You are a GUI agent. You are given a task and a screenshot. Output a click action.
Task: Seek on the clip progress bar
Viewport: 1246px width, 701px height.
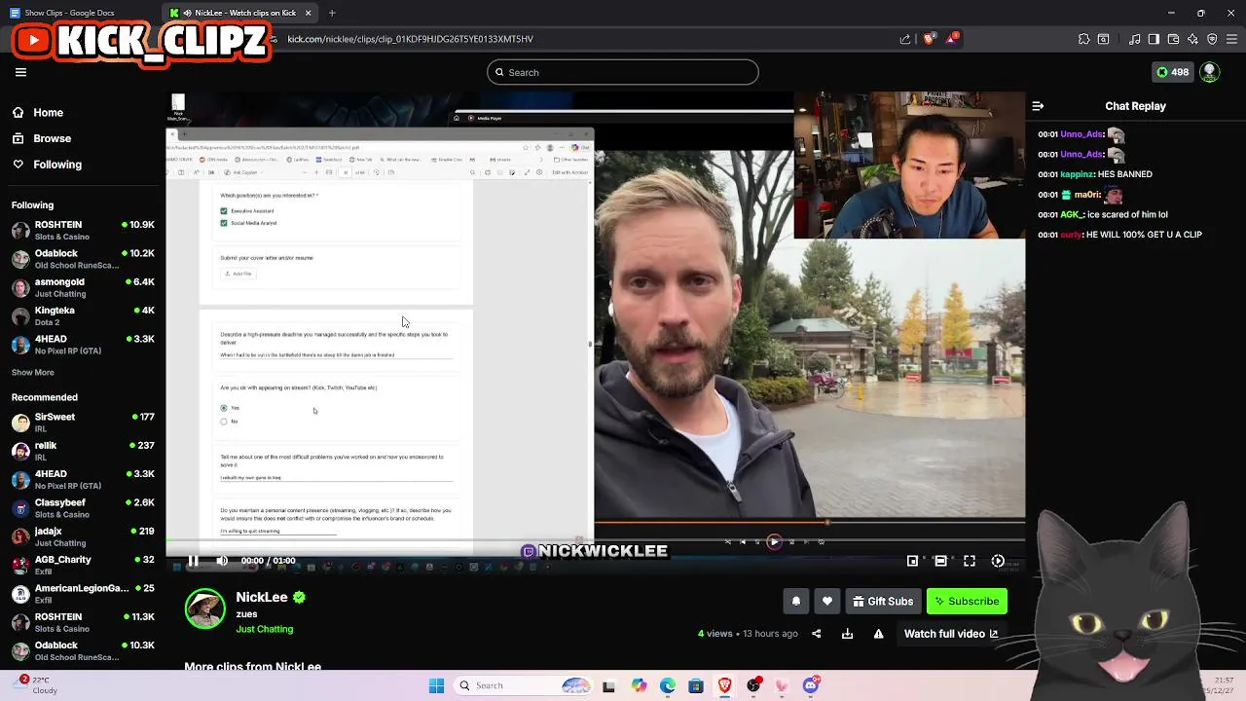[x=595, y=540]
